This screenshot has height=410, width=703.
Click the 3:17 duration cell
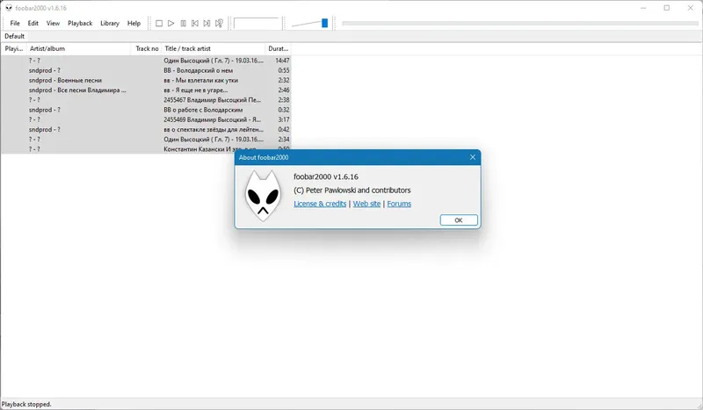[x=284, y=119]
